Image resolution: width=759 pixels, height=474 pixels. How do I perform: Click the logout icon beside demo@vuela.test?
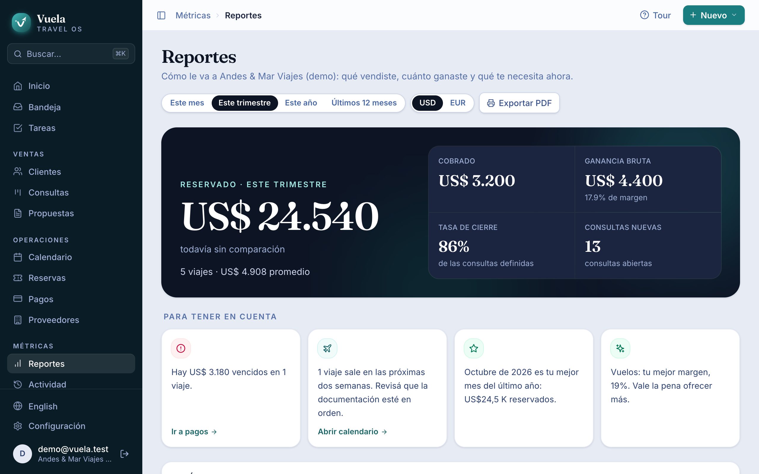[125, 454]
